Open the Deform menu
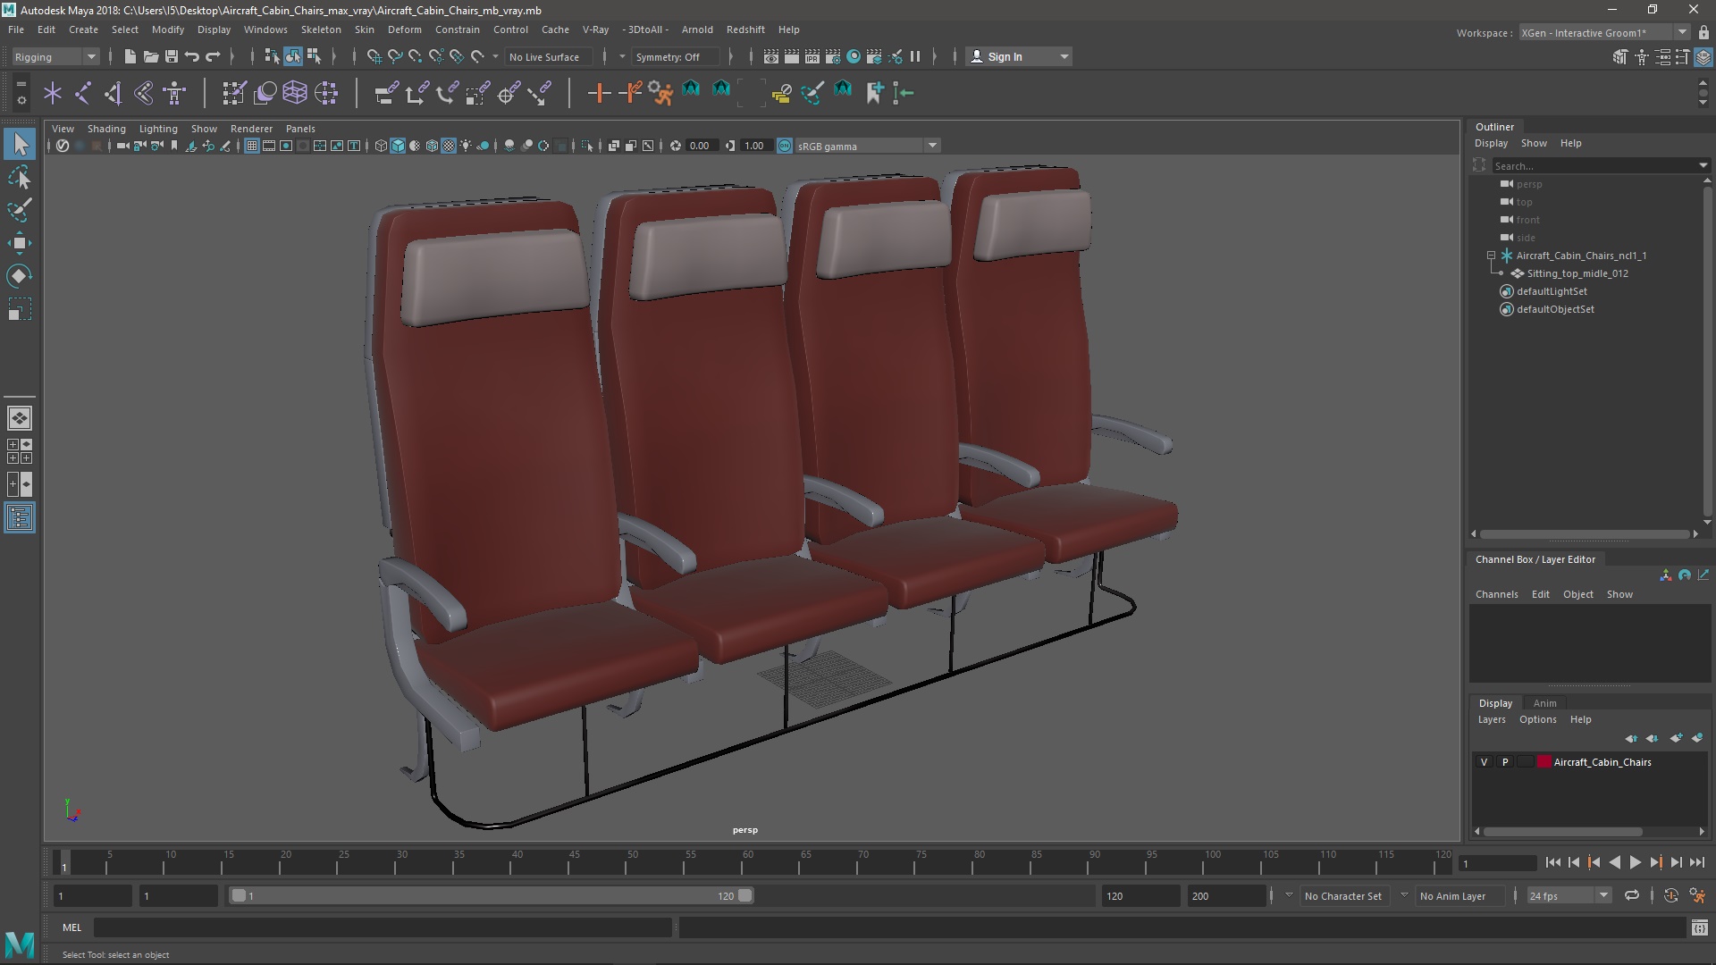The width and height of the screenshot is (1716, 965). tap(404, 29)
